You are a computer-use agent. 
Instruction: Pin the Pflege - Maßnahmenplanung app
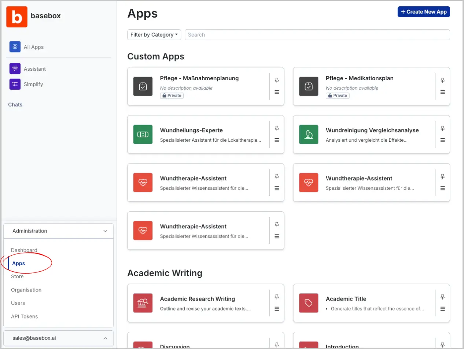tap(277, 80)
